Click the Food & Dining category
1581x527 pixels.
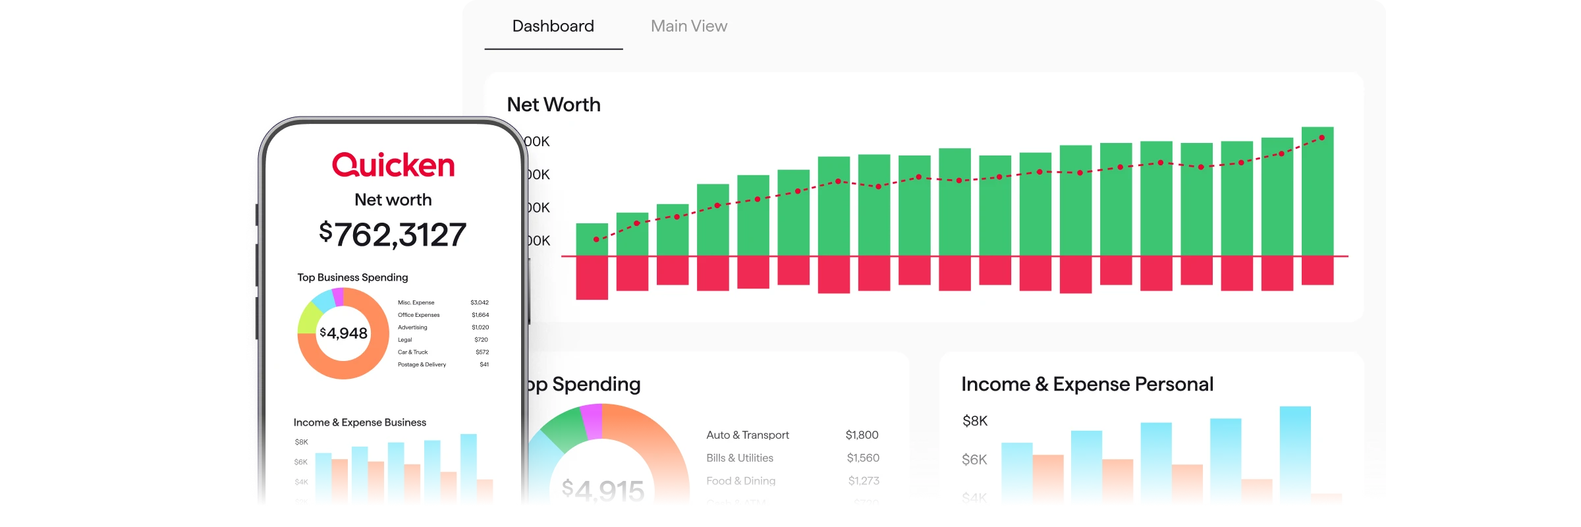pyautogui.click(x=741, y=481)
